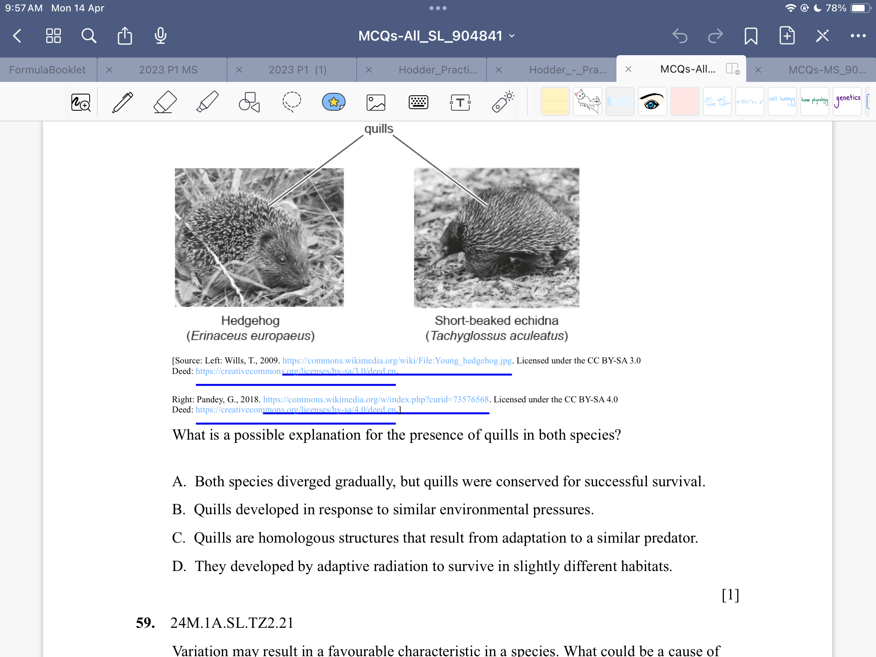Screen dimensions: 876x657
Task: Insert the human physiology handwritten sticker
Action: coord(814,101)
